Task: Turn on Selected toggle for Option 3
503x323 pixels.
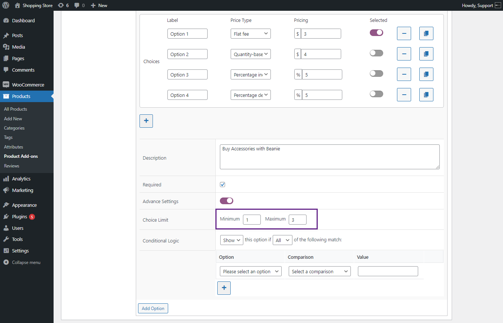Action: pos(377,74)
